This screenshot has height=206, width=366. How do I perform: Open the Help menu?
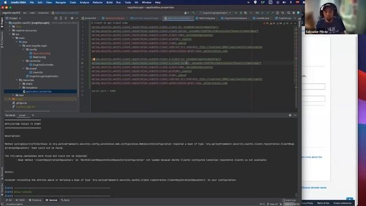point(158,2)
